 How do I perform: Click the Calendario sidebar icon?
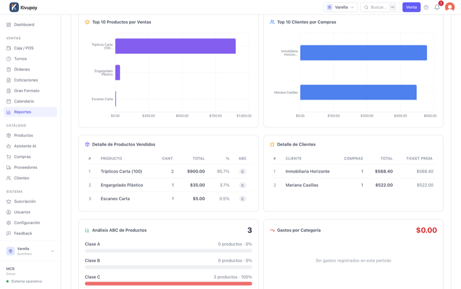[x=9, y=101]
